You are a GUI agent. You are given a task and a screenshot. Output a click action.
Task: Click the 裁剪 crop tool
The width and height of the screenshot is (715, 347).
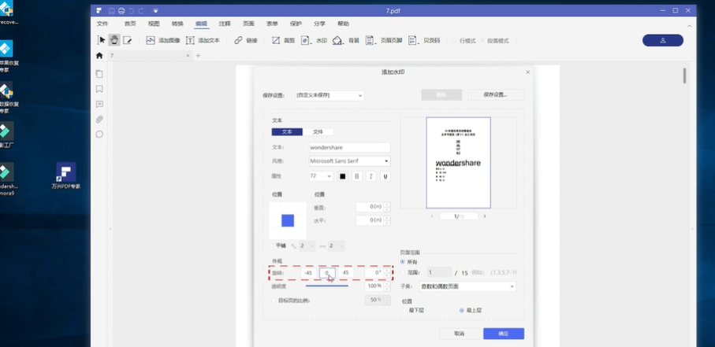[283, 40]
